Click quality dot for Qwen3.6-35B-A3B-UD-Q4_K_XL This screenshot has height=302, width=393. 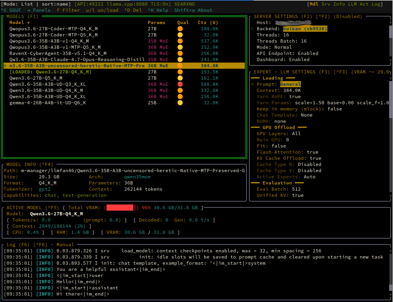coord(180,97)
